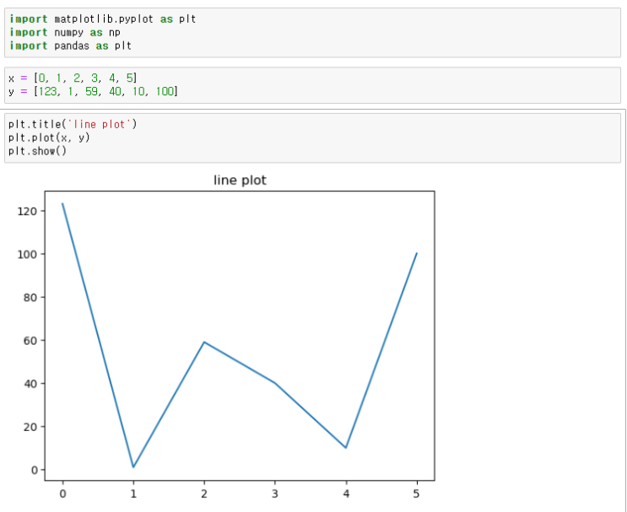Click the 'x = [0, 1, 2, 3, 4, 5]' line
The height and width of the screenshot is (512, 627).
(x=73, y=78)
